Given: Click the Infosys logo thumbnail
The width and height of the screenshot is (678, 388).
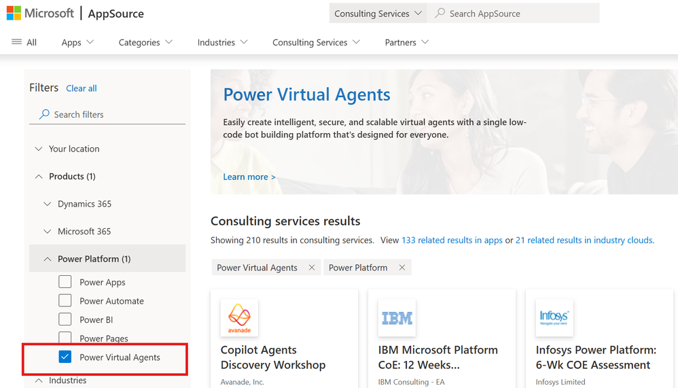Looking at the screenshot, I should (x=554, y=318).
